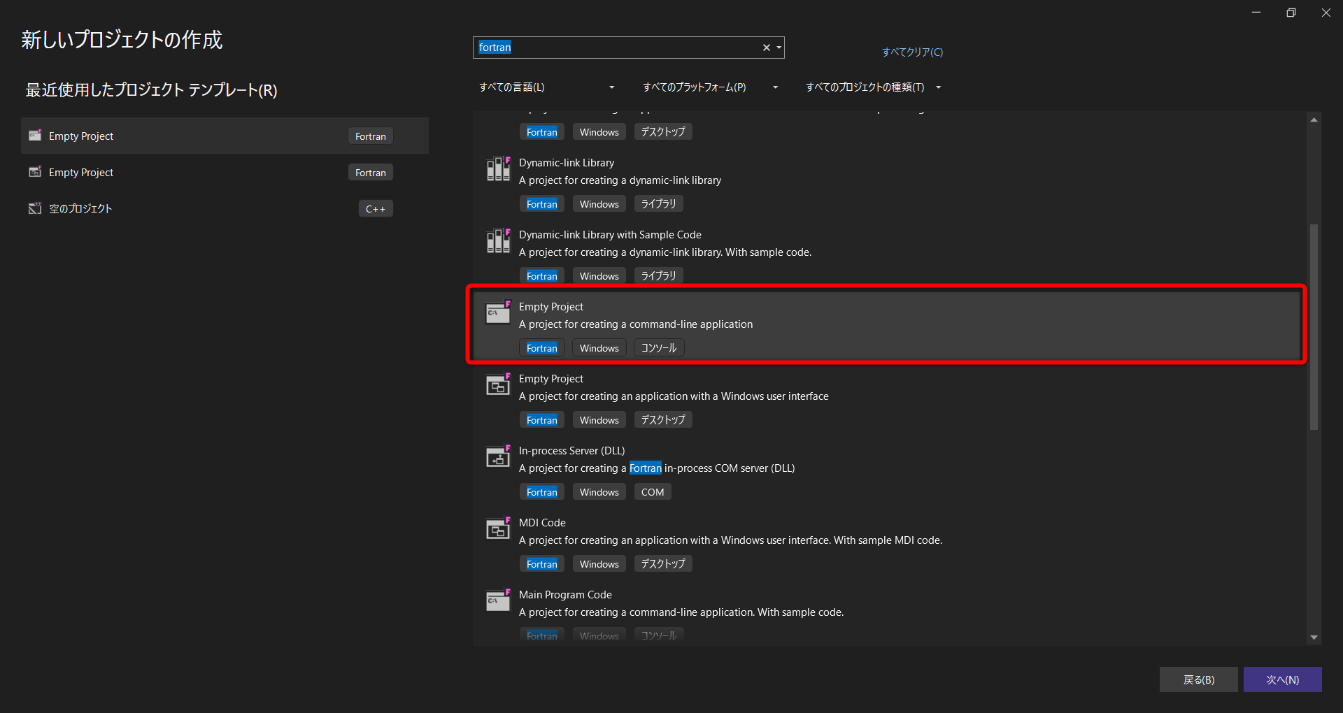
Task: Open the すべてのプロジェクトの種類 type filter dropdown
Action: coord(874,87)
